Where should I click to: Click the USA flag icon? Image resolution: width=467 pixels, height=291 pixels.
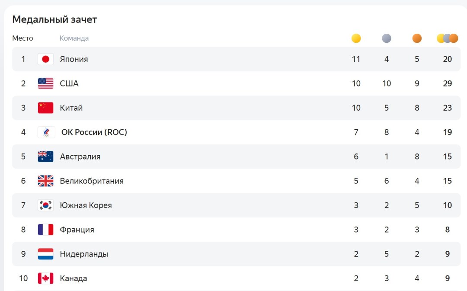point(45,83)
